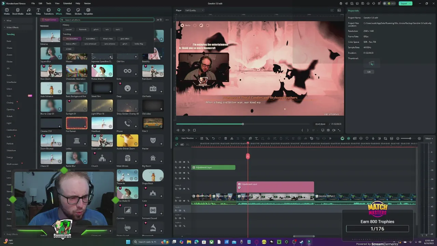Zoom out the timeline with minus button
This screenshot has width=437, height=246.
pos(398,138)
